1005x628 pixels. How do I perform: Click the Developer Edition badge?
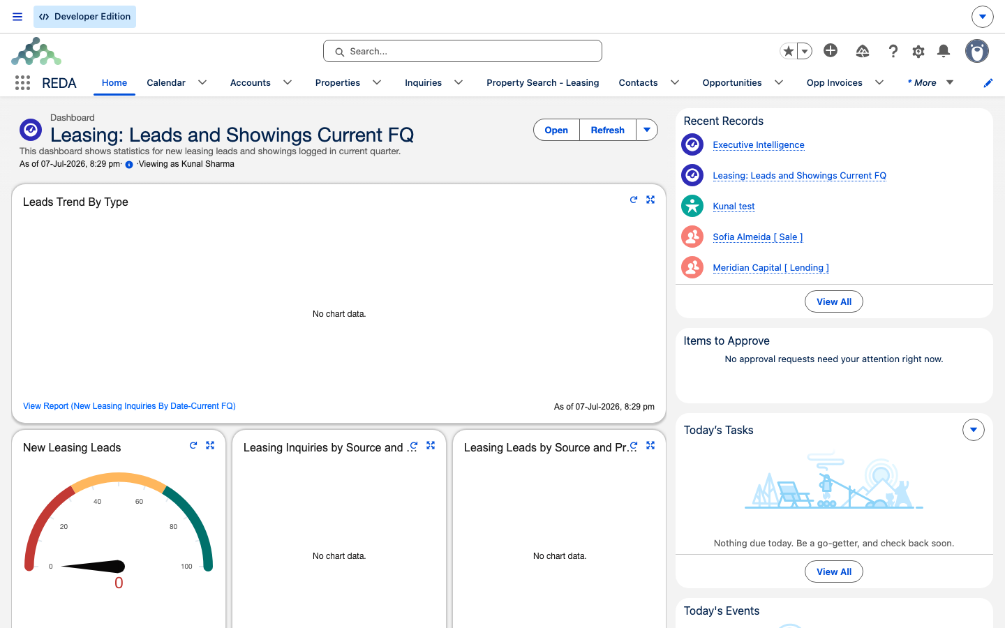pyautogui.click(x=84, y=17)
